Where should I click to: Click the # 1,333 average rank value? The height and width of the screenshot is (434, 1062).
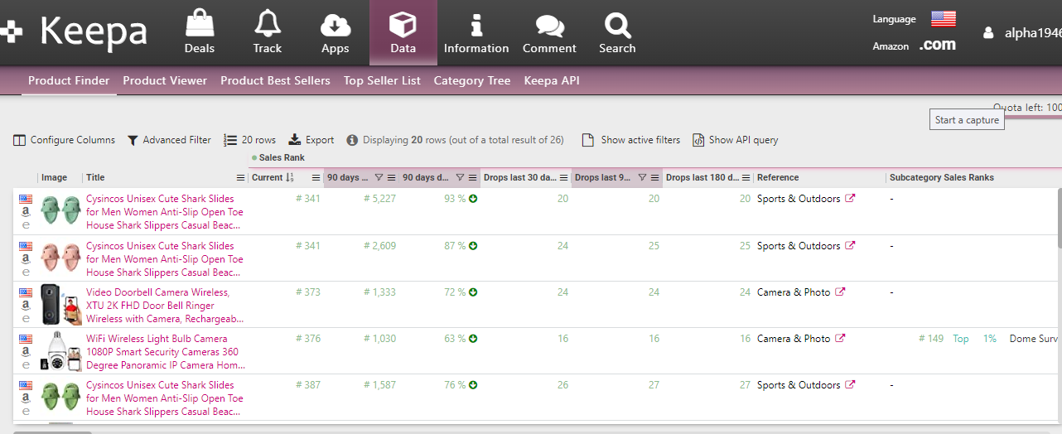coord(379,292)
